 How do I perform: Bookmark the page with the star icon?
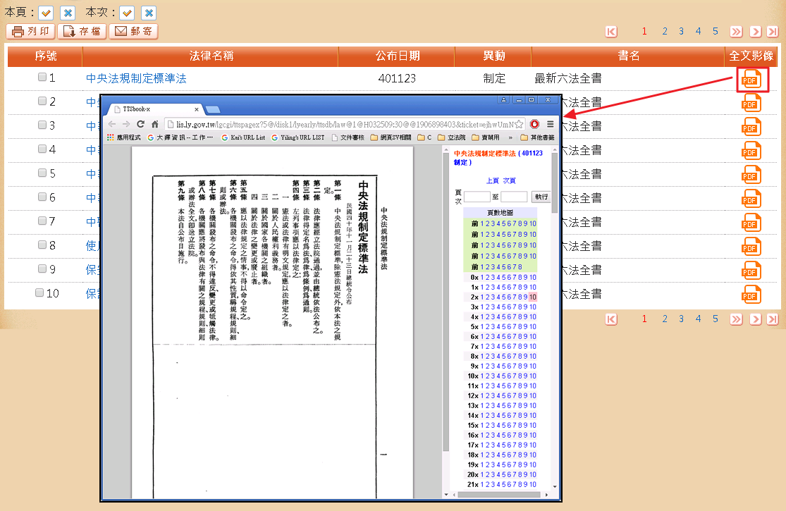click(521, 124)
